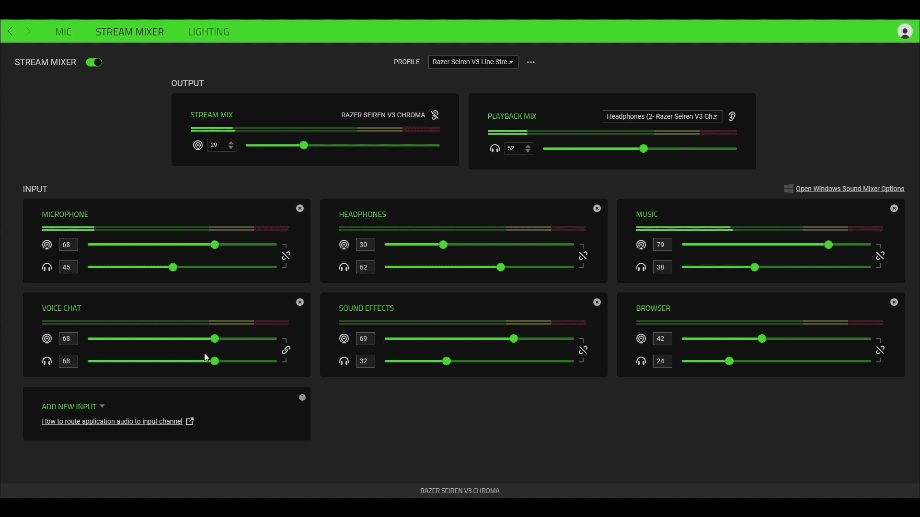The height and width of the screenshot is (517, 920).
Task: Switch to the MIC tab
Action: pyautogui.click(x=63, y=32)
